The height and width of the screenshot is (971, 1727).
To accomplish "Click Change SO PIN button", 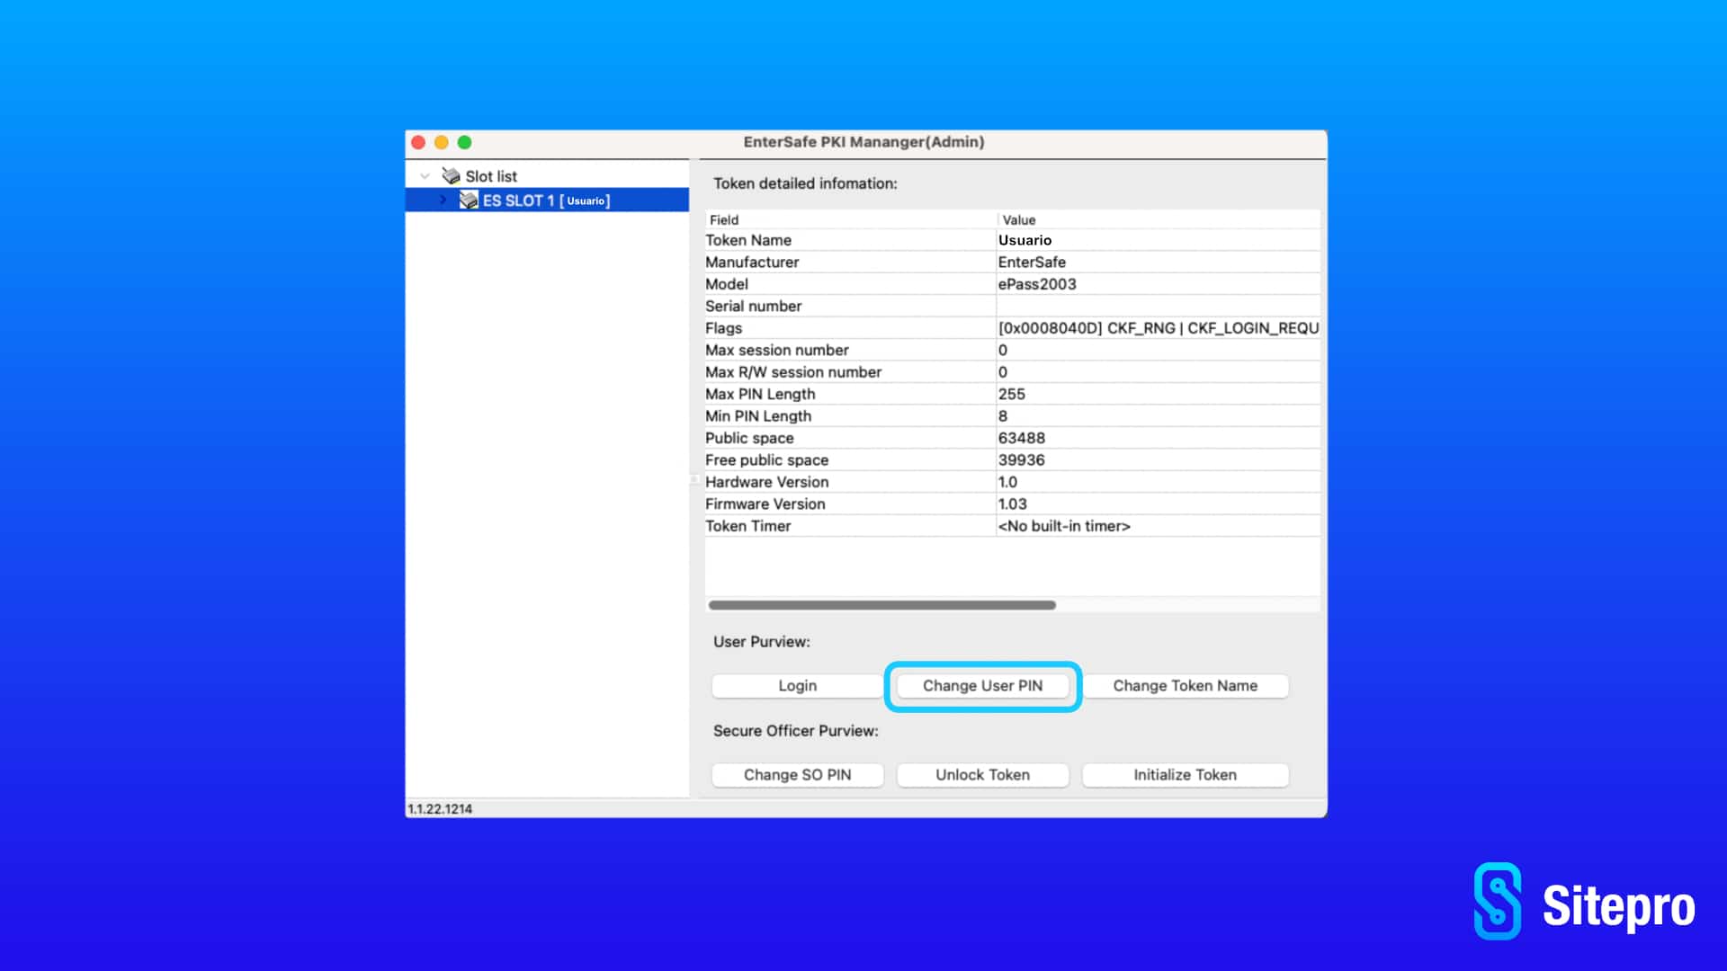I will [x=797, y=775].
